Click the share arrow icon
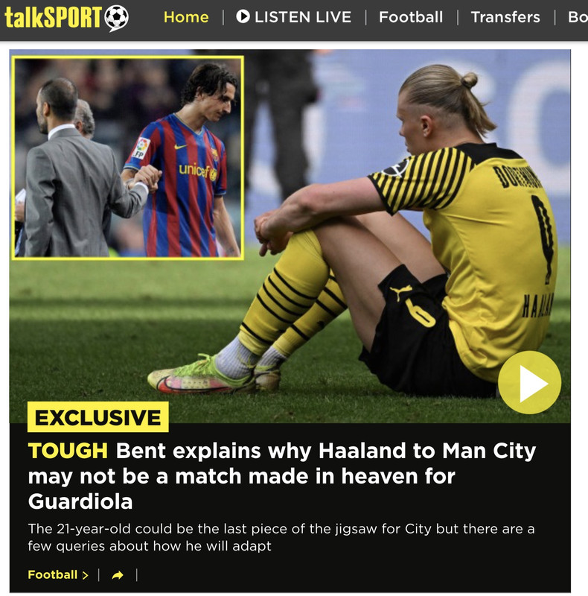Screen dimensions: 588x596 (118, 575)
